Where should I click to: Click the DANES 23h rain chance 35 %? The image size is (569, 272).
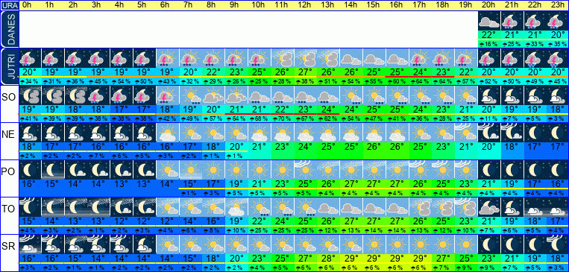click(x=558, y=45)
